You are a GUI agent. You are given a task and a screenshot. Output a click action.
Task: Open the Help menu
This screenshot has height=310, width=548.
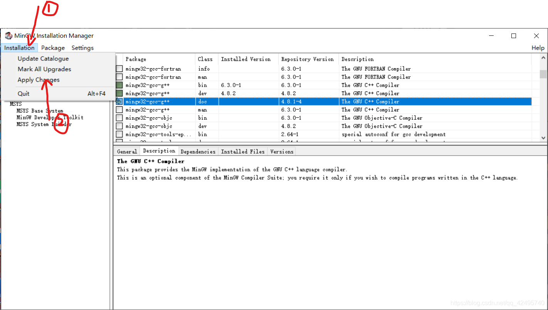(538, 48)
